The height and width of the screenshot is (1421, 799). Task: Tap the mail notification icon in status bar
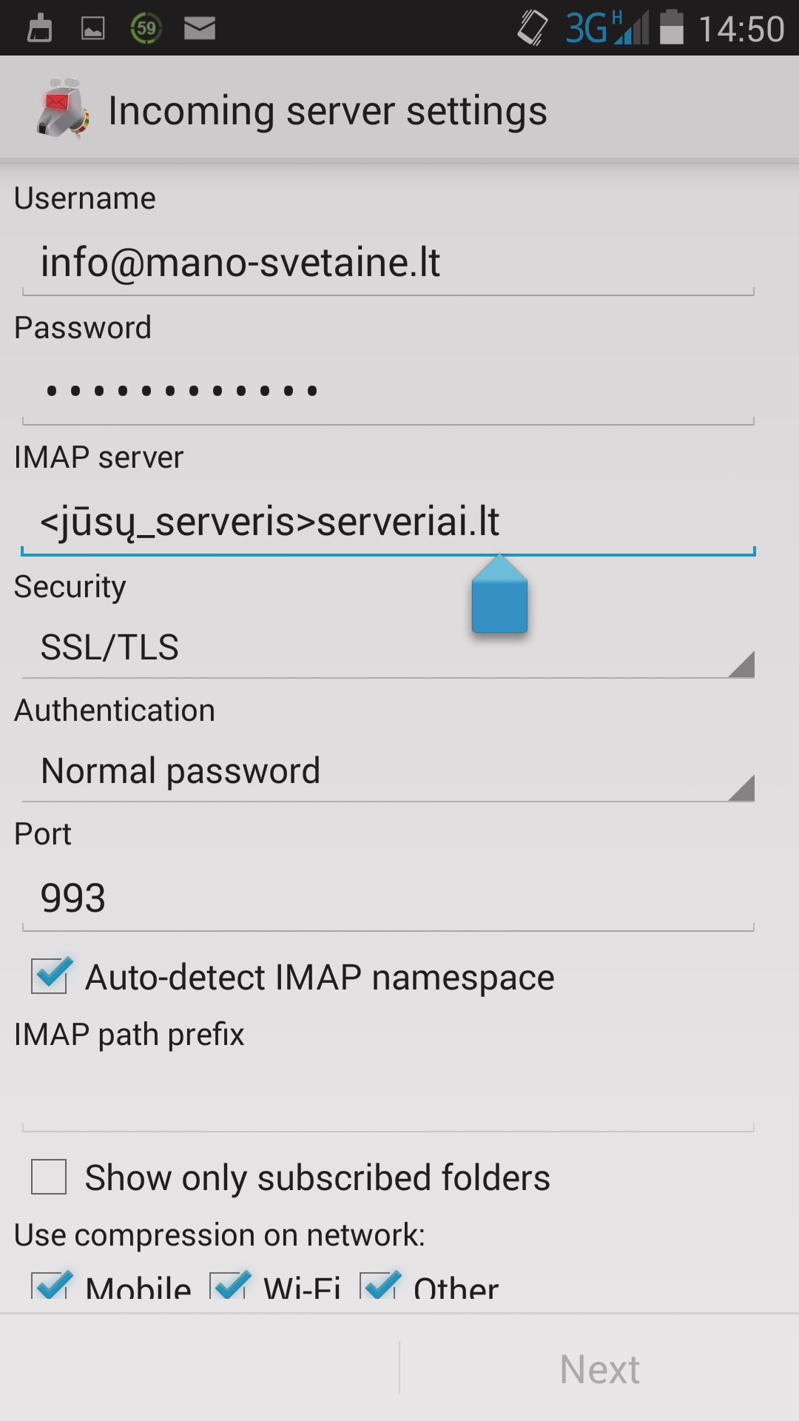(200, 28)
